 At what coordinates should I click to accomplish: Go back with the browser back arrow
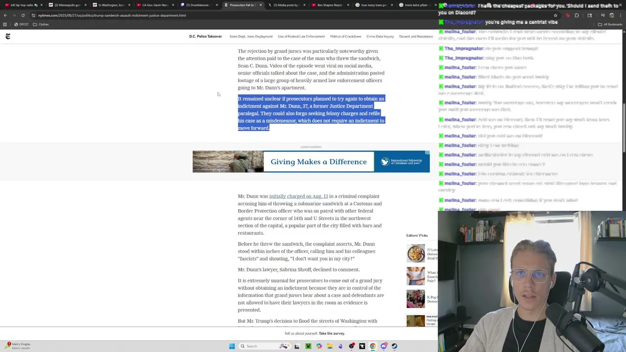click(x=5, y=15)
